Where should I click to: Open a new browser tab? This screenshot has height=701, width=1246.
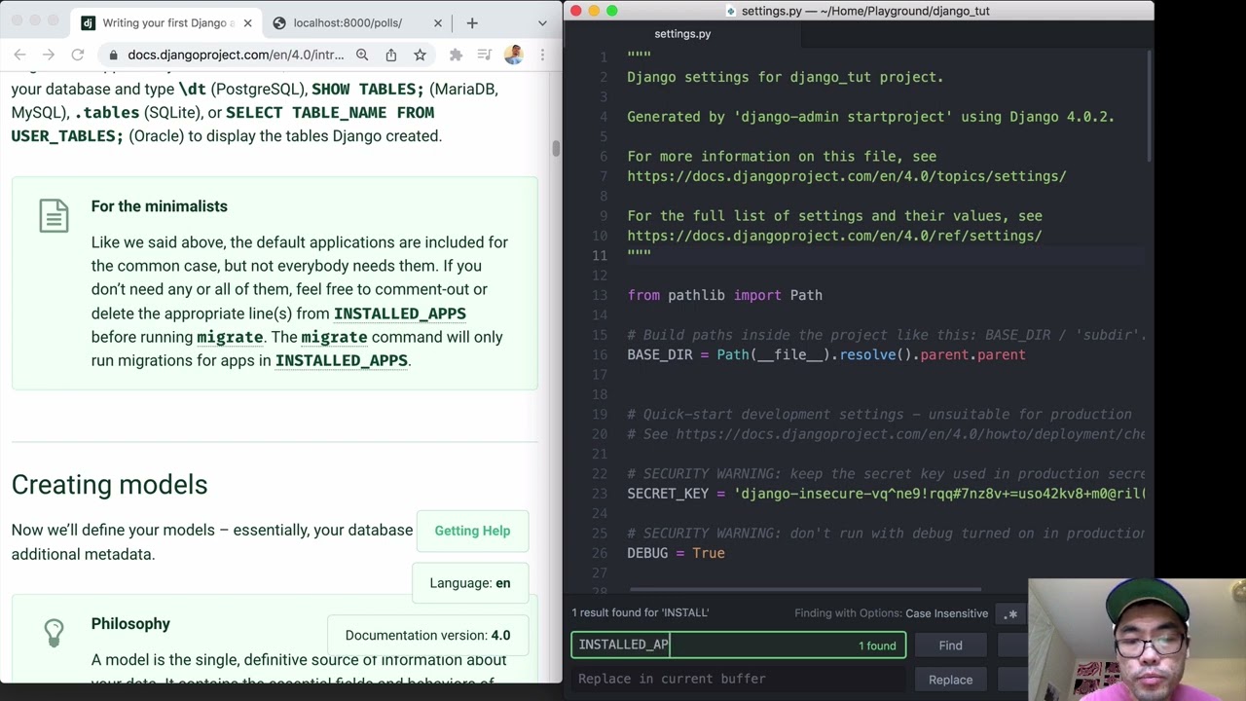(472, 22)
